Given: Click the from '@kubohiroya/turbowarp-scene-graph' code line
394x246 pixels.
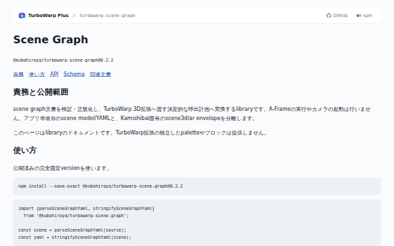Looking at the screenshot, I should point(76,216).
